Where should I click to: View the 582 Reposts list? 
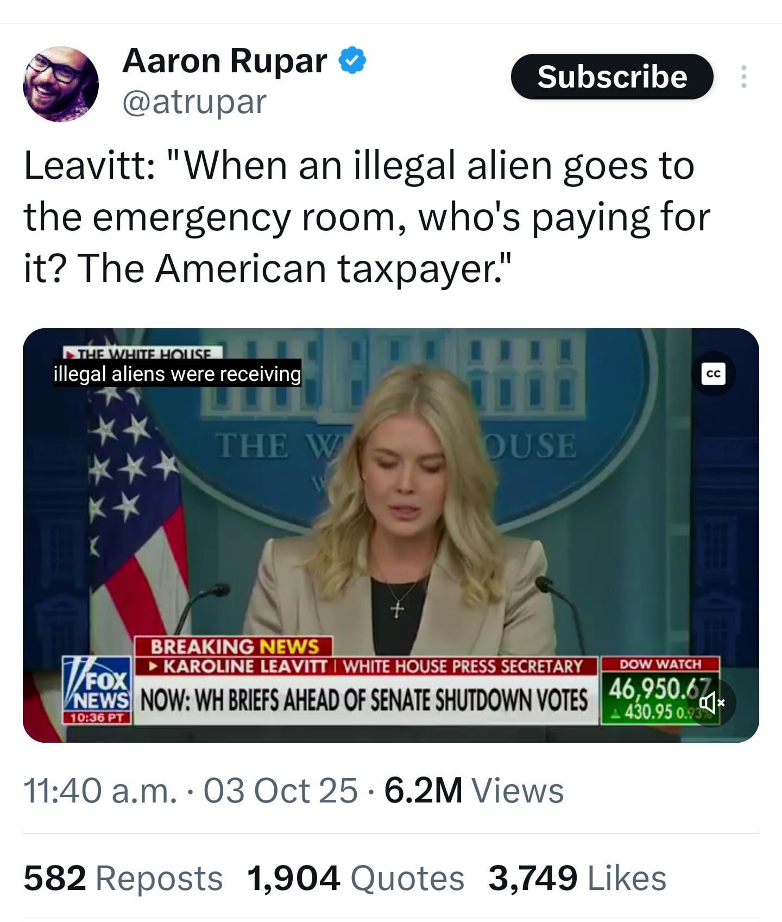[x=123, y=878]
